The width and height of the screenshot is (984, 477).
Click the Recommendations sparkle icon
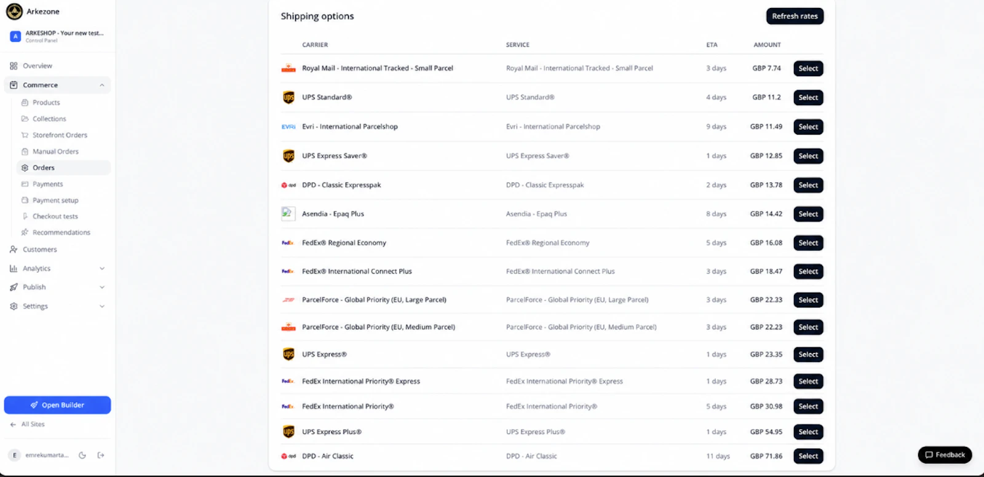tap(25, 232)
